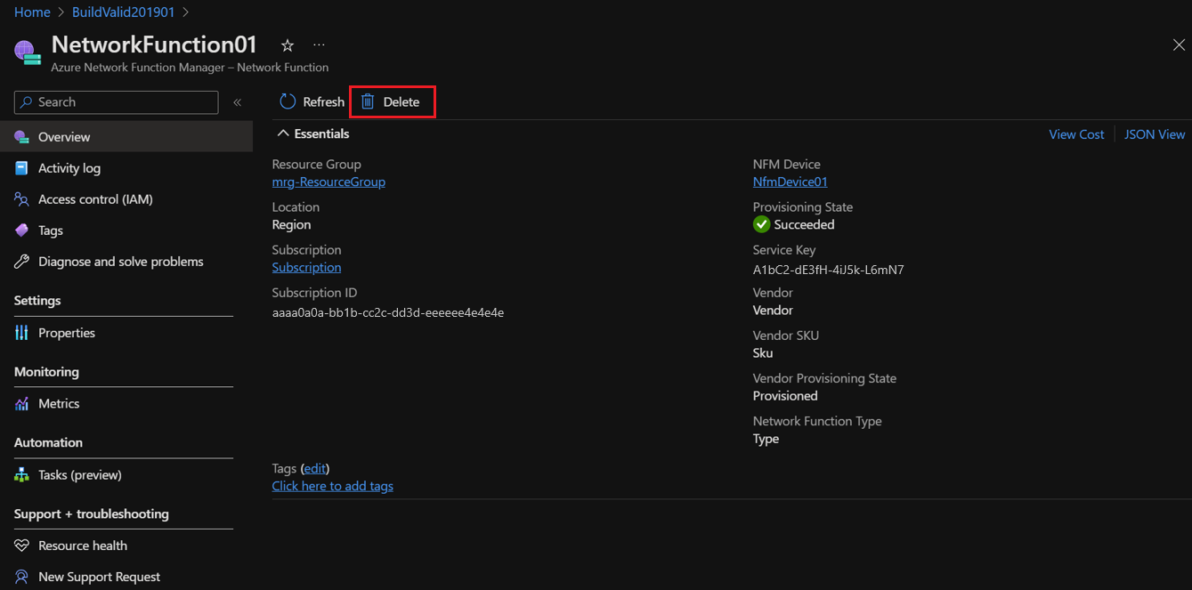Check Resource health for the function
Image resolution: width=1192 pixels, height=590 pixels.
pyautogui.click(x=81, y=545)
